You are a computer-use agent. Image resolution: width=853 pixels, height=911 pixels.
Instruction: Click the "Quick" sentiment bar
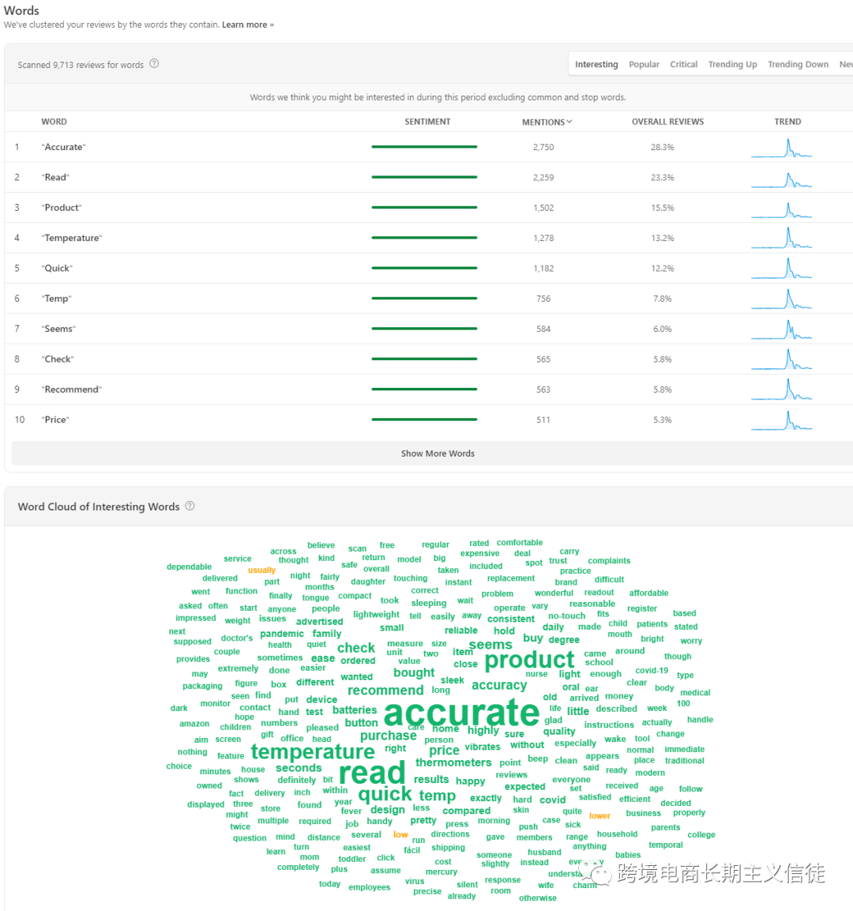(424, 268)
